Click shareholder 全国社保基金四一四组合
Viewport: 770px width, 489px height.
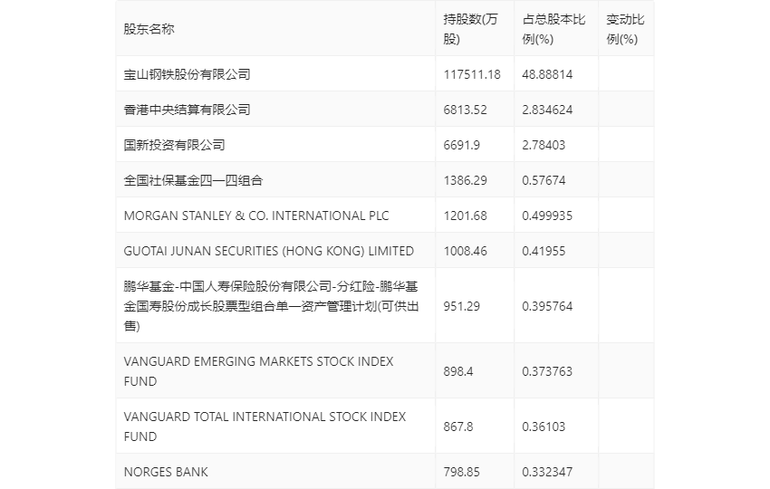[x=194, y=180]
